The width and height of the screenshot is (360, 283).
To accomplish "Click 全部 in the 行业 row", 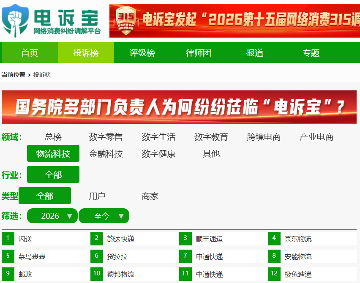I will 53,174.
